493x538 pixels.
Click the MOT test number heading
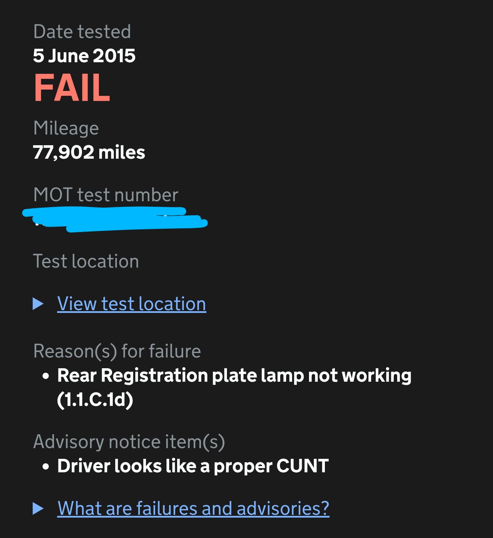point(105,194)
